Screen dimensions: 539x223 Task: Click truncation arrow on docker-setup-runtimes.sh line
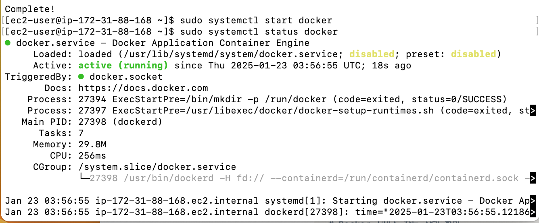[x=533, y=111]
